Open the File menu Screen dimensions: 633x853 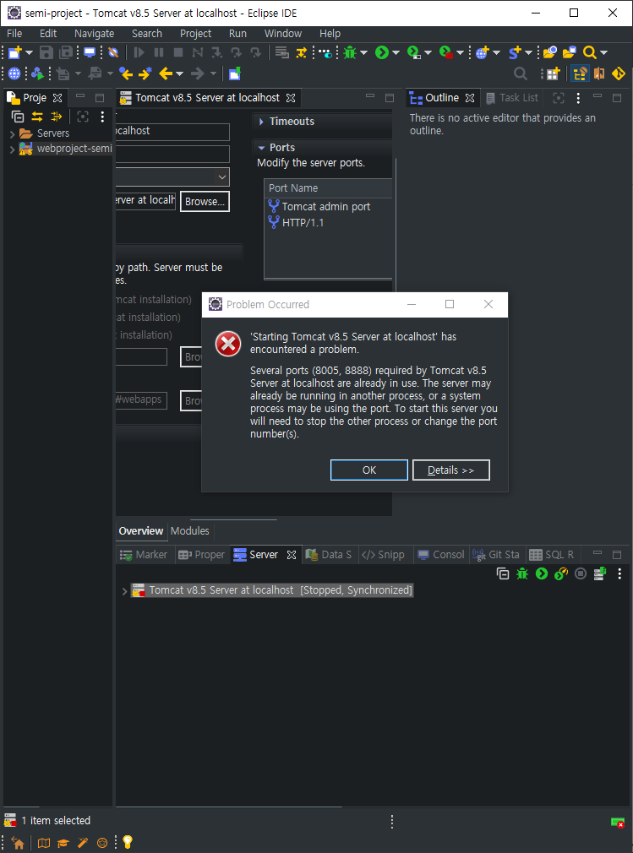point(14,33)
